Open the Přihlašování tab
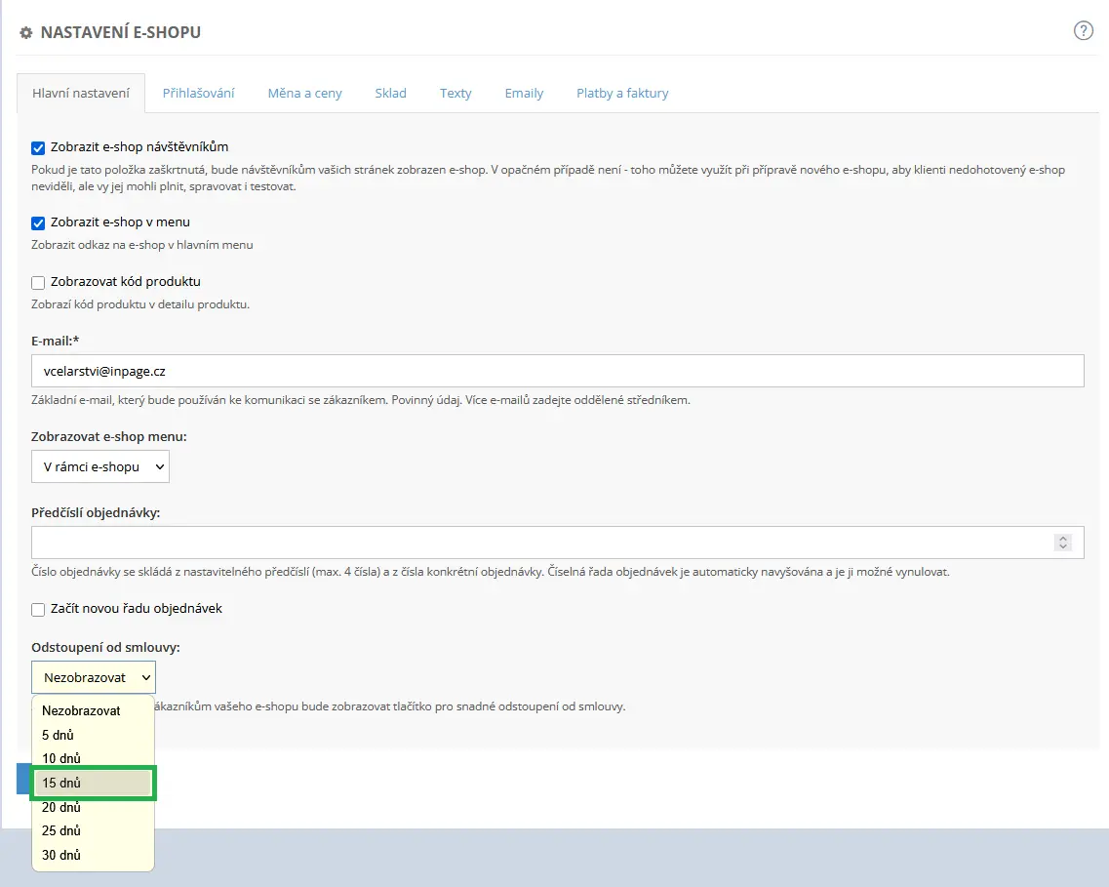 tap(198, 94)
